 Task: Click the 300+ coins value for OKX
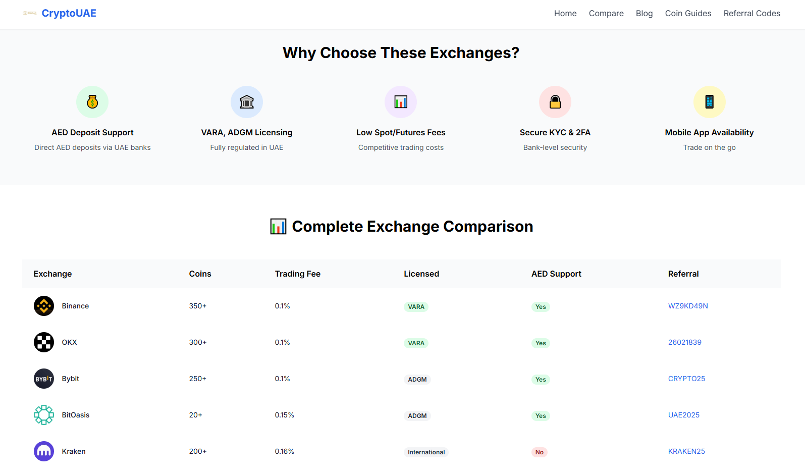198,342
